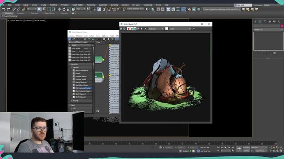Click the Redo arrow in main toolbar

point(8,9)
